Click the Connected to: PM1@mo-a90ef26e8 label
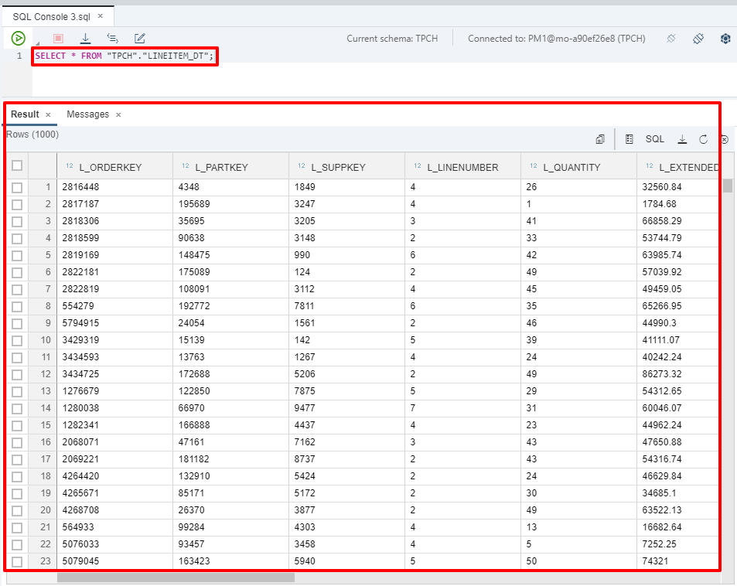The width and height of the screenshot is (737, 586). [x=557, y=39]
